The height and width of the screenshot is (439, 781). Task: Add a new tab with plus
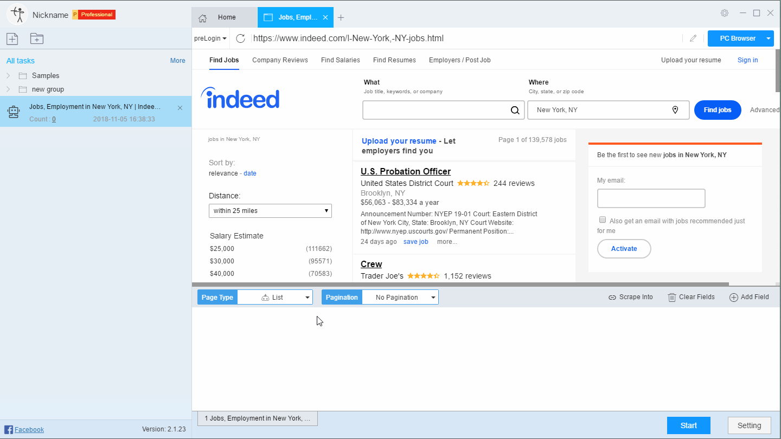tap(341, 17)
